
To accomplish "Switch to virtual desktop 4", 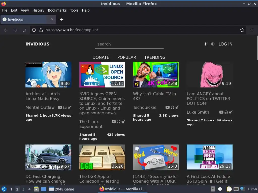I will [x=29, y=189].
